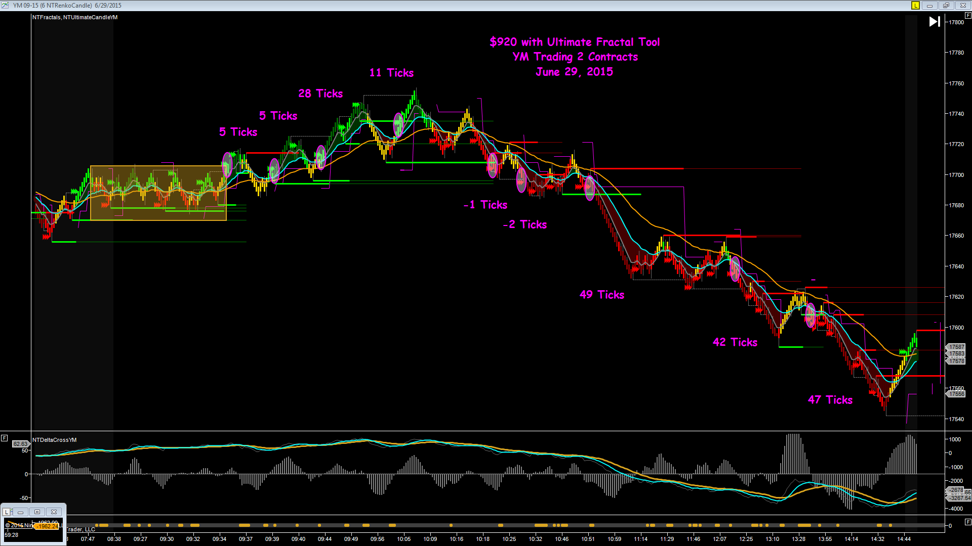The image size is (972, 546).
Task: Select the '42 Ticks' annotation
Action: click(735, 342)
